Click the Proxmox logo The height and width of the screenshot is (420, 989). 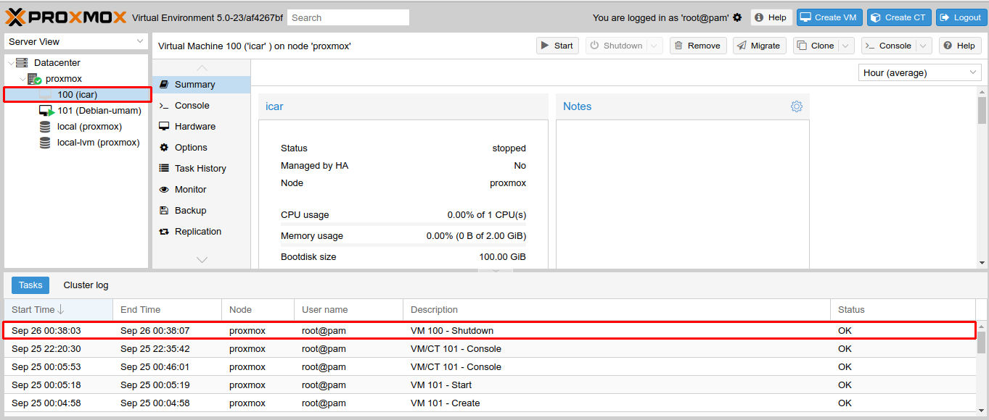point(67,17)
